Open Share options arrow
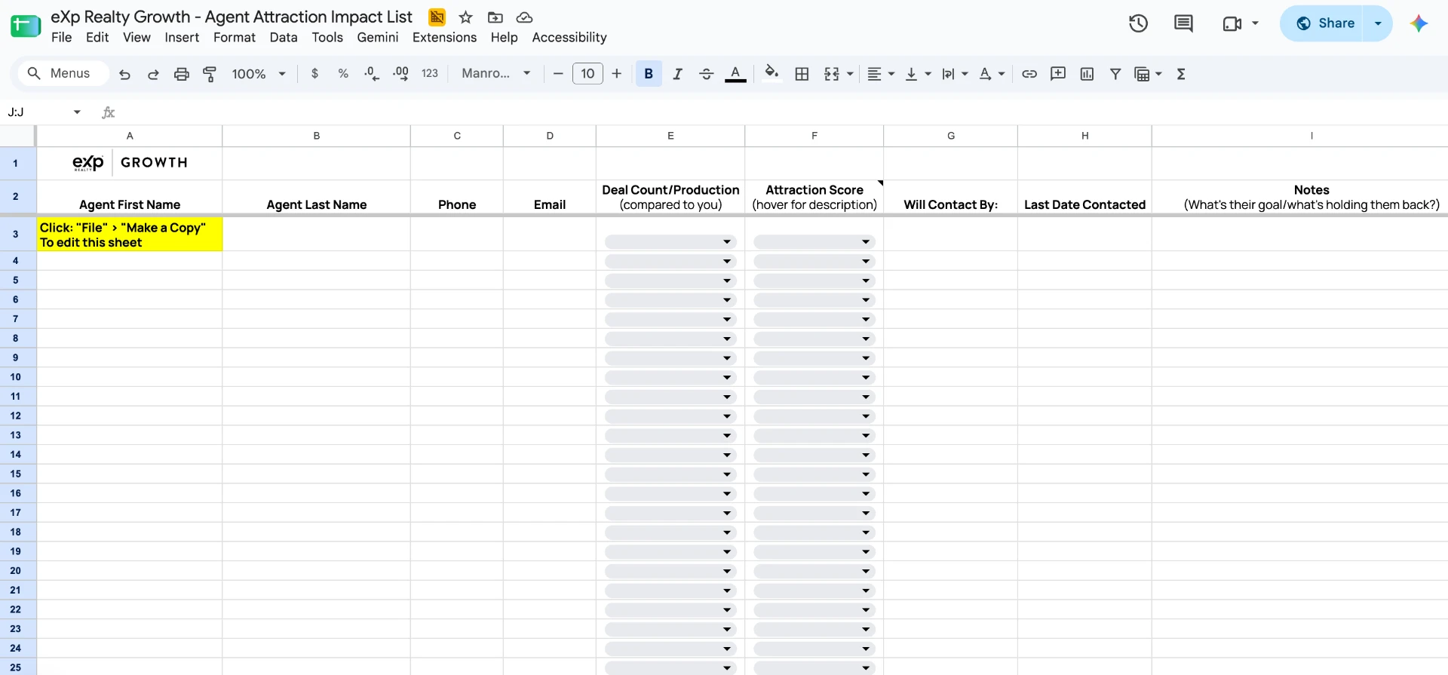1448x675 pixels. pyautogui.click(x=1378, y=23)
